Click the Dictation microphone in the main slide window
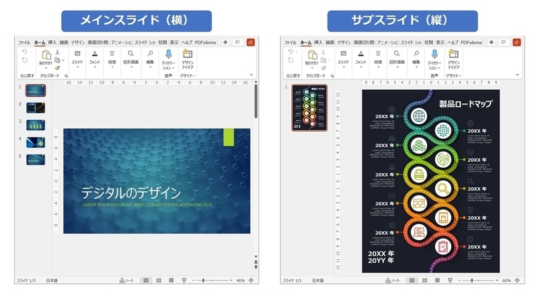Image resolution: width=538 pixels, height=302 pixels. [168, 54]
